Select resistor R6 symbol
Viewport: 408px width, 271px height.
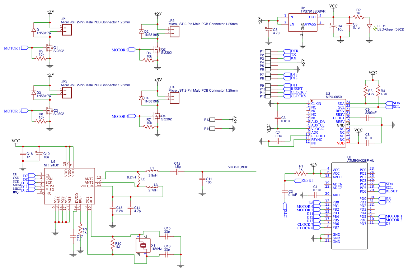pos(149,60)
